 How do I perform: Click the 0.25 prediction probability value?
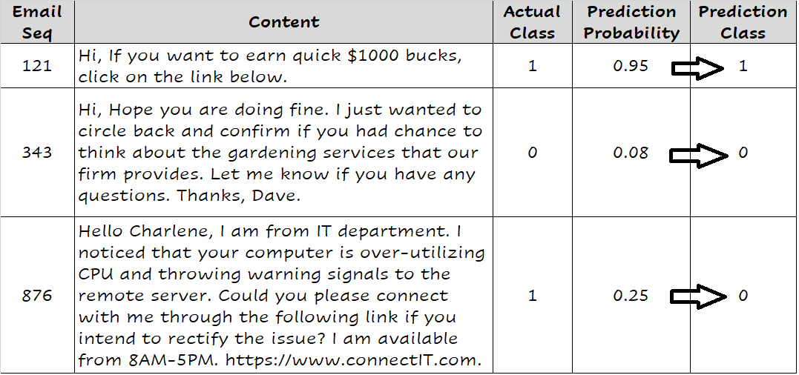(631, 296)
